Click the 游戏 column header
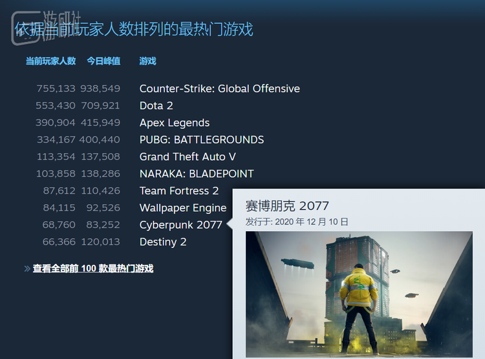485x359 pixels. [x=147, y=61]
